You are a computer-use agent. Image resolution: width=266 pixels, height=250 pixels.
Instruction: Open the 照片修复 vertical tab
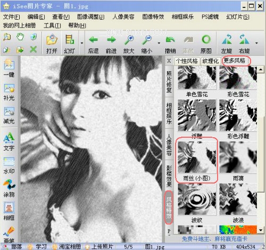(169, 82)
